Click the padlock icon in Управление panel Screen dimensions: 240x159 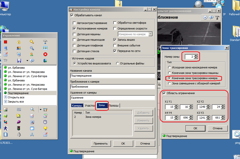[x=19, y=42]
